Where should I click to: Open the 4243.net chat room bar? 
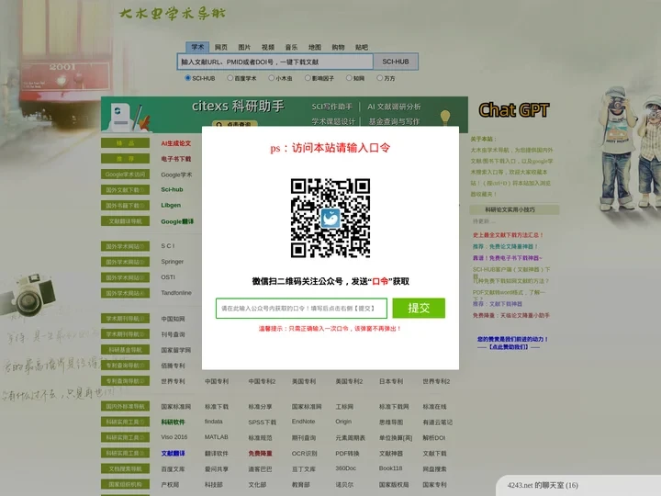[578, 486]
